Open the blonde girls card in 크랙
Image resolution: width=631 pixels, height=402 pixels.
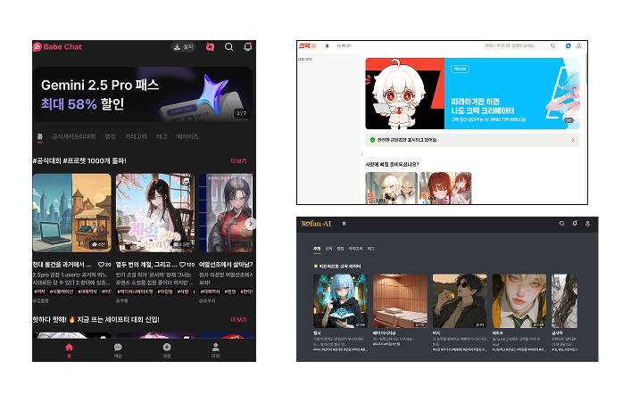click(x=391, y=188)
